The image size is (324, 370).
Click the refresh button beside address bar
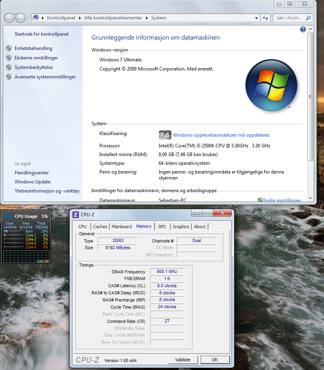(x=265, y=18)
